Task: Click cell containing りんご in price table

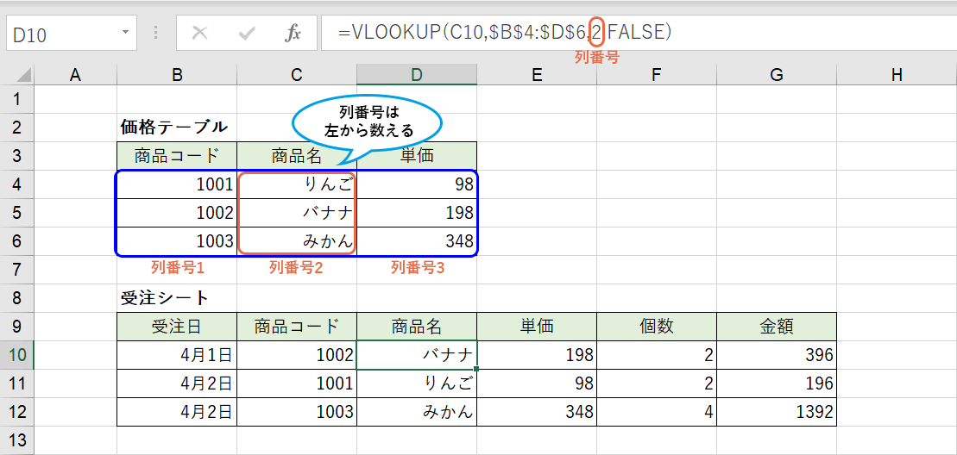Action: click(297, 184)
